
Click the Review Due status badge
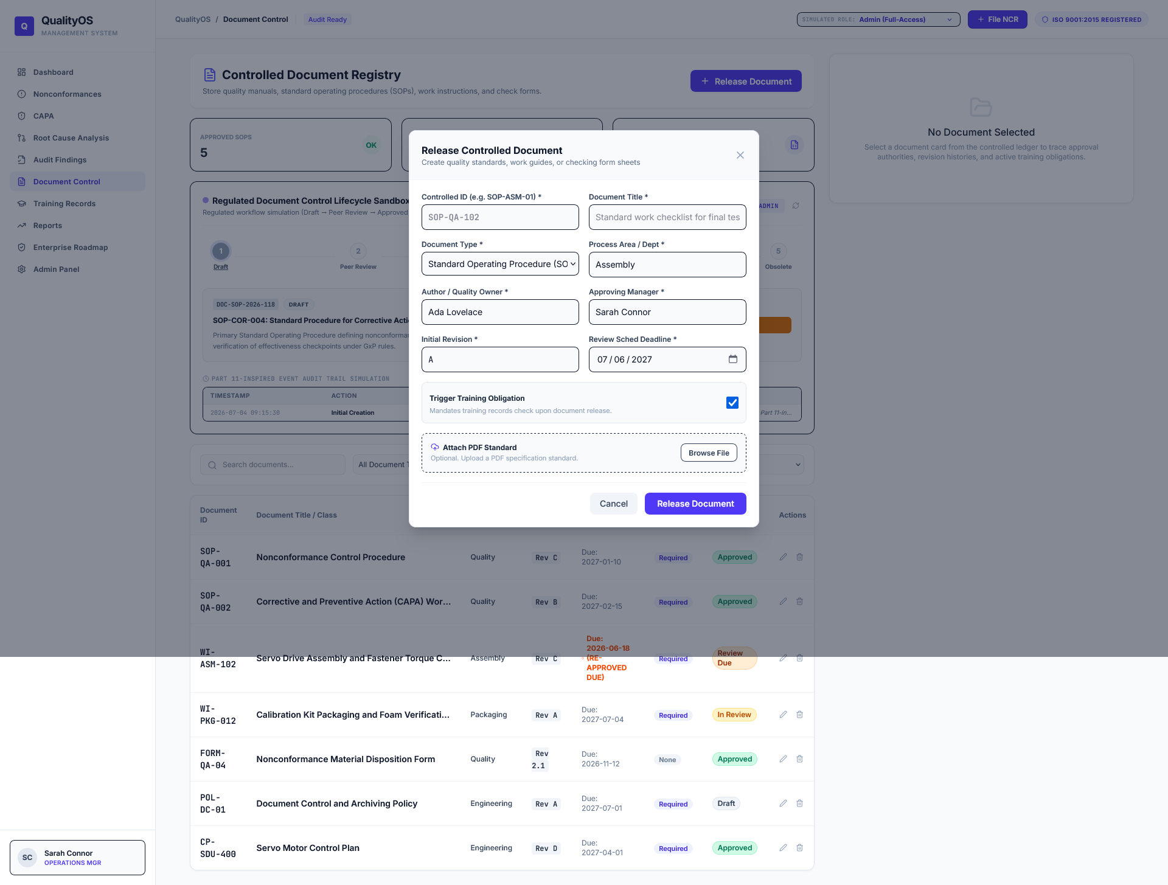point(734,658)
